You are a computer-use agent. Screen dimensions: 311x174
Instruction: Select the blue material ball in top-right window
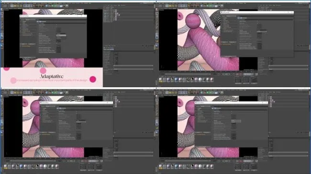click(177, 80)
